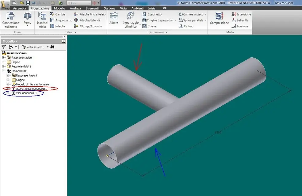Launch Connessione bullonata tool

(11, 20)
